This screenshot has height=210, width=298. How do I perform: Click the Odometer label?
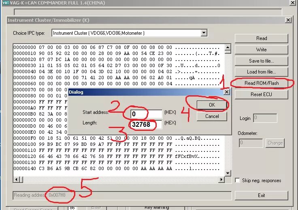point(247,133)
